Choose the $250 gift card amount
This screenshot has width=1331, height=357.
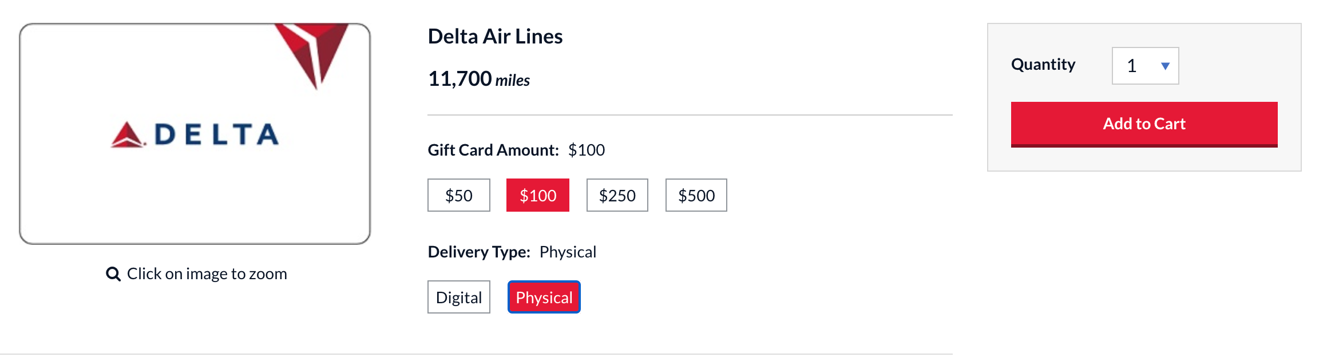[617, 196]
